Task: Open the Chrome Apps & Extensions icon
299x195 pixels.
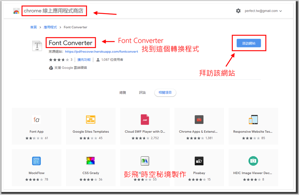Action: [199, 120]
